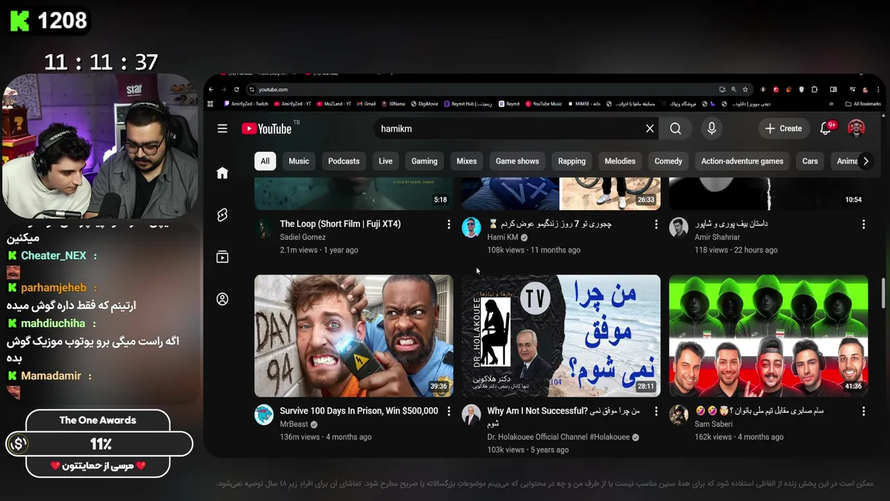
Task: Open the notifications bell
Action: [x=826, y=129]
